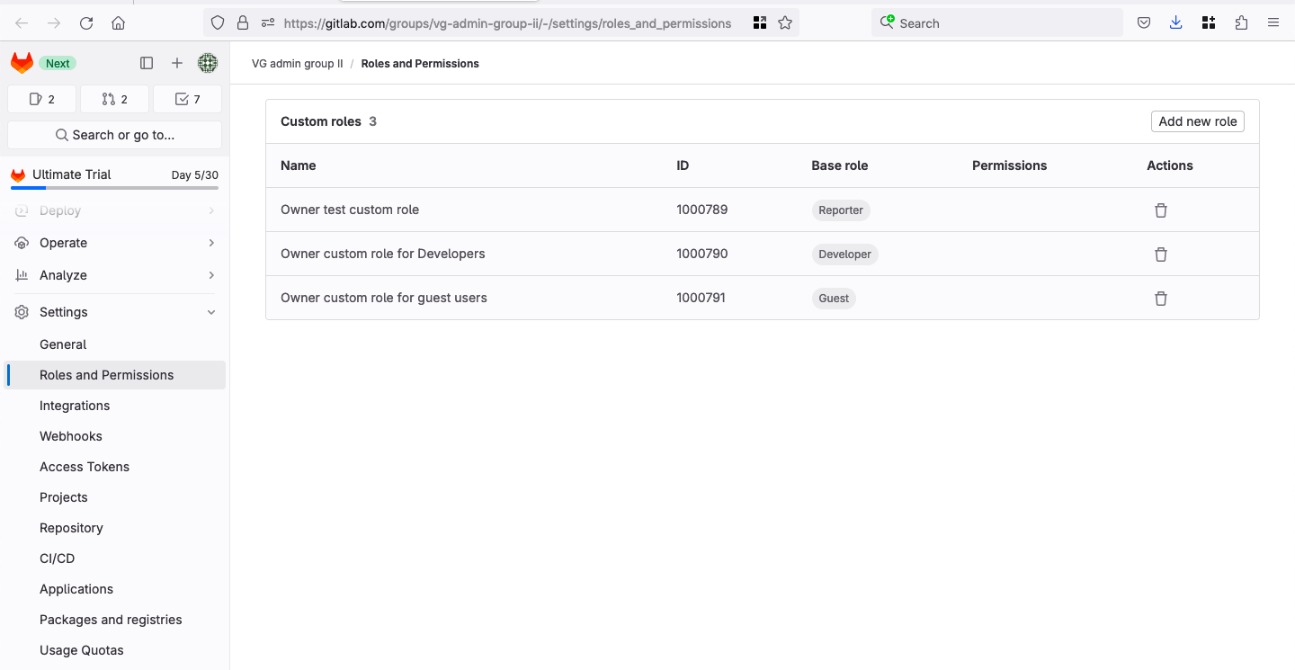Image resolution: width=1295 pixels, height=670 pixels.
Task: Click the GitLab fox logo
Action: tap(22, 63)
